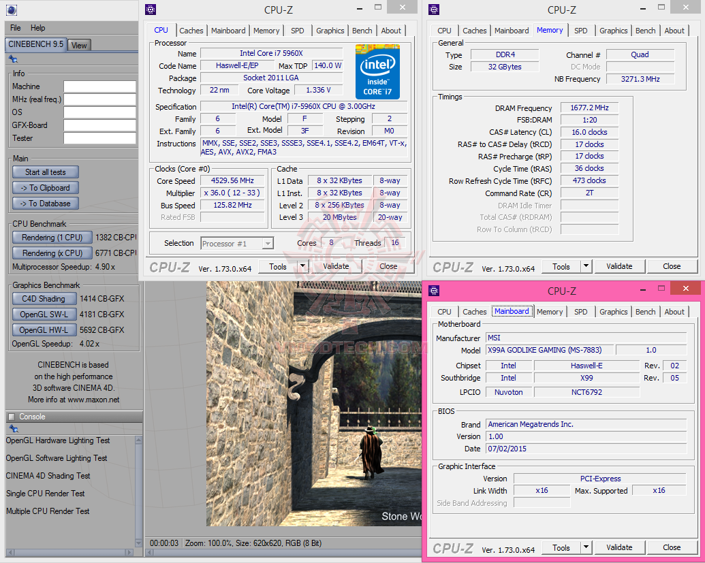Expand the Tools arrow in the processor info window
The width and height of the screenshot is (705, 563).
coord(302,267)
